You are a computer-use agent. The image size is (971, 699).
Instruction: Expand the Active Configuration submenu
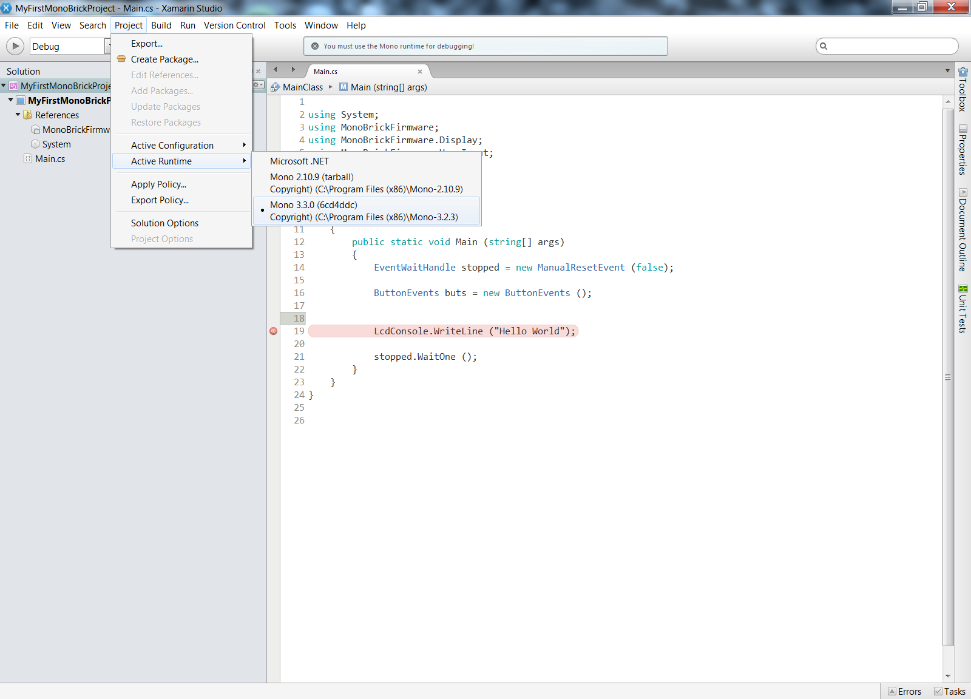point(181,146)
